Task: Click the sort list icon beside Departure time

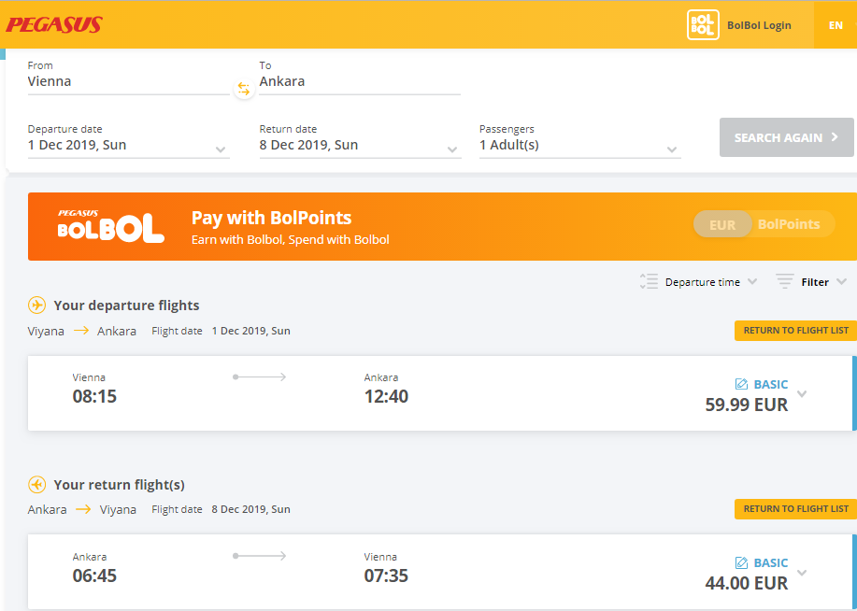Action: tap(649, 281)
